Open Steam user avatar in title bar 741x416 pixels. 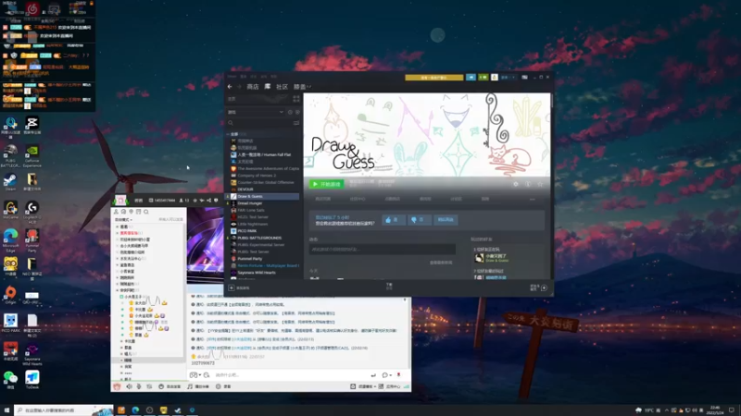pyautogui.click(x=495, y=78)
